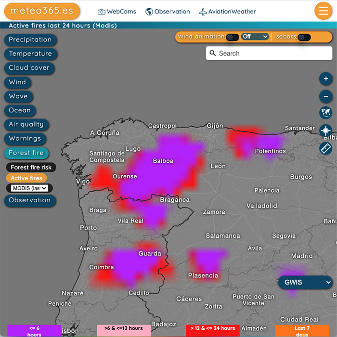Open the world map layers button

click(x=326, y=113)
